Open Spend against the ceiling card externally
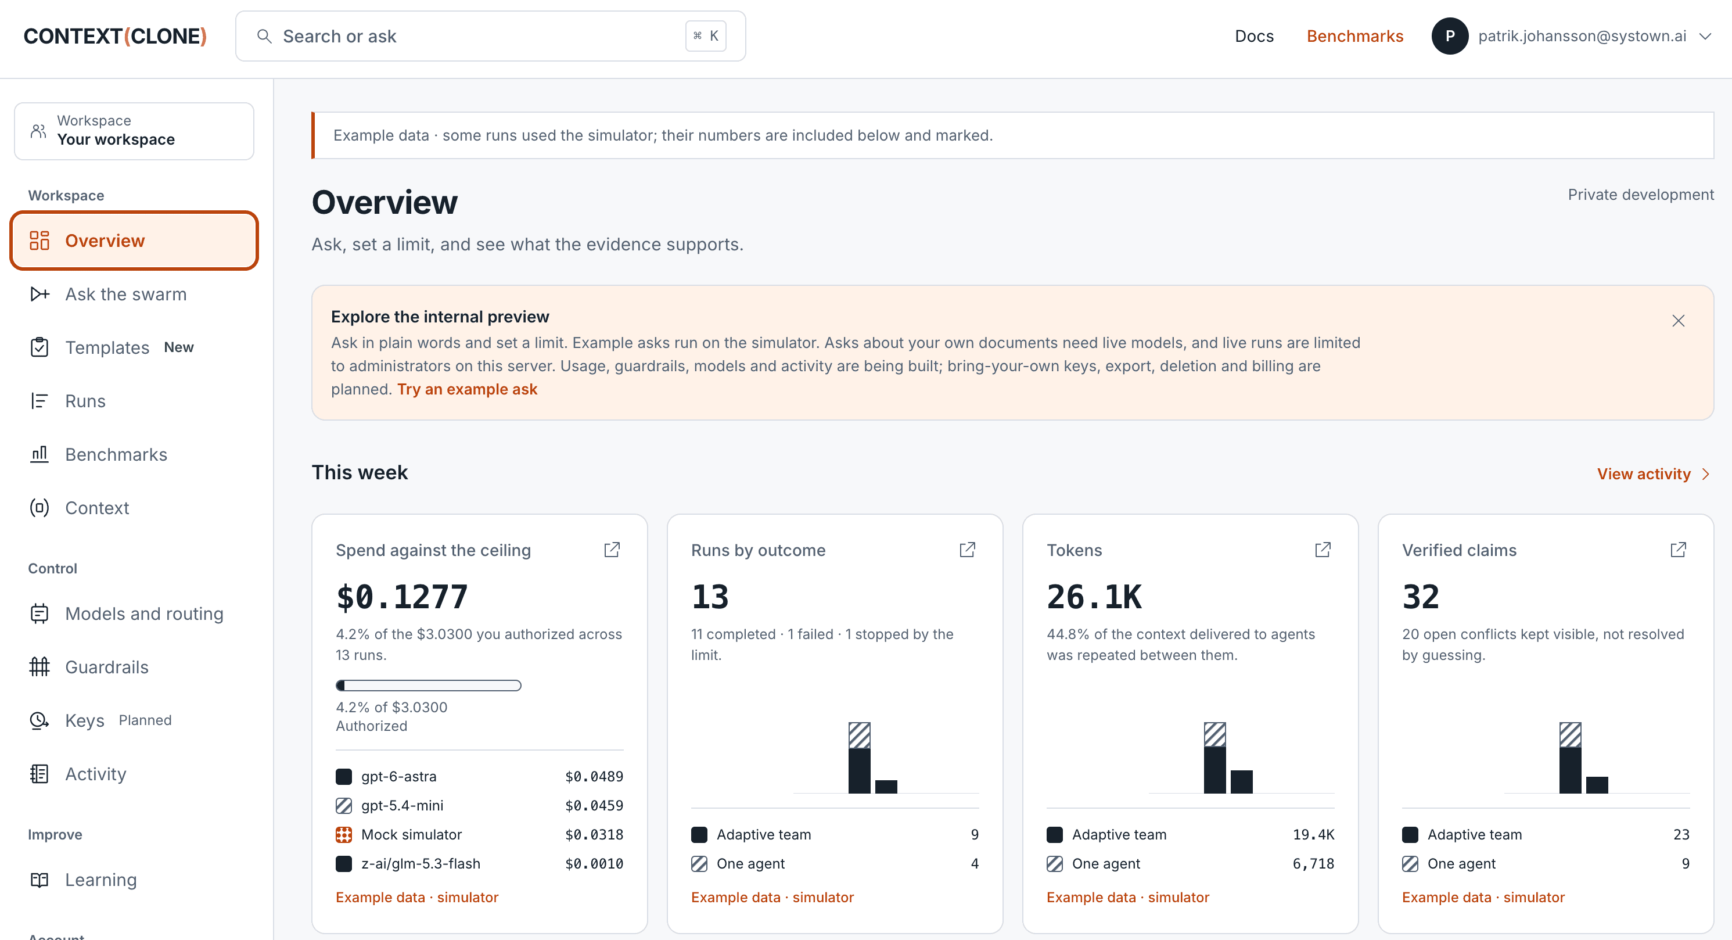Screen dimensions: 1732x940 [x=612, y=550]
